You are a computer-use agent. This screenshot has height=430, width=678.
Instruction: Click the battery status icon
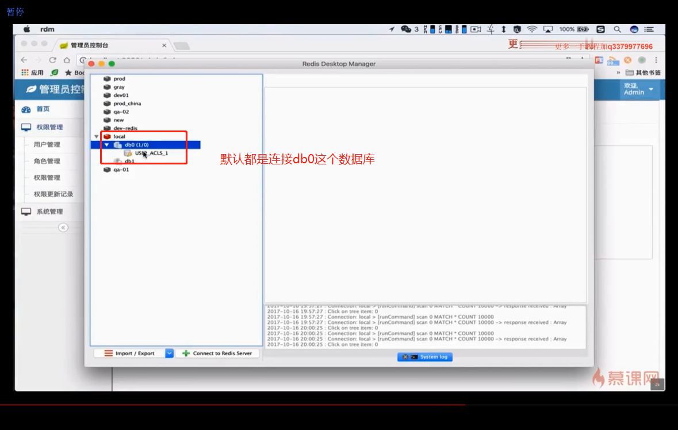pos(583,29)
